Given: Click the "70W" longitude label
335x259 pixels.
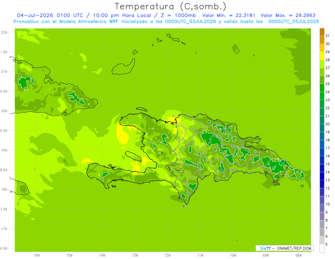Looking at the screenshot, I should [x=233, y=255].
